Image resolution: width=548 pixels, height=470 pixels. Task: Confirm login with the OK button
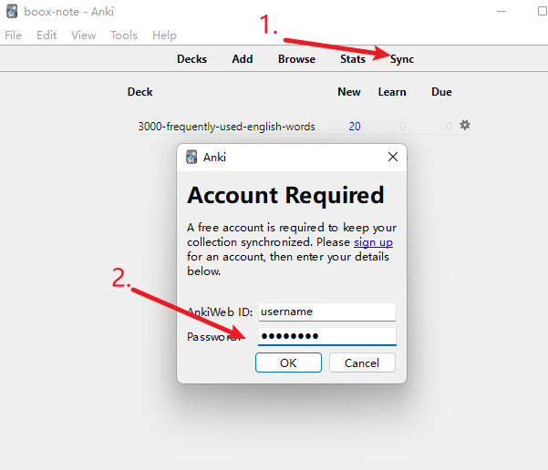288,363
